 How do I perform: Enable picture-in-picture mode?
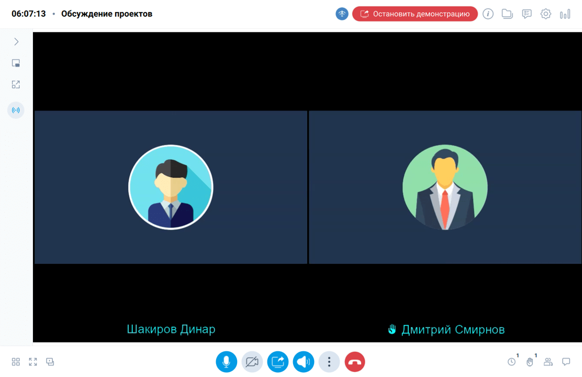pyautogui.click(x=16, y=63)
